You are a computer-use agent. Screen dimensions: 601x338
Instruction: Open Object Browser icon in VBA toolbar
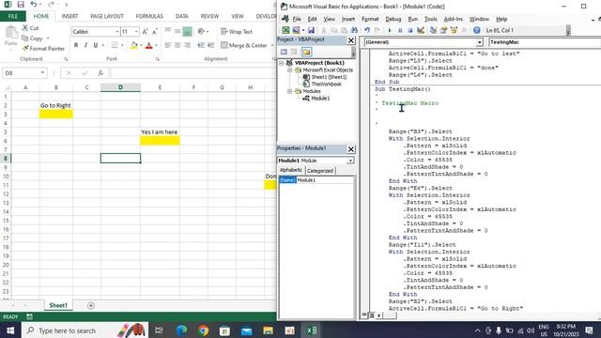[454, 30]
